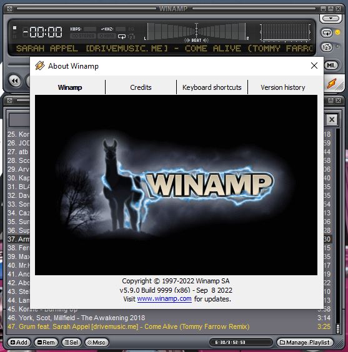The height and width of the screenshot is (352, 348).
Task: Open the Misc menu in playlist editor
Action: pos(97,343)
